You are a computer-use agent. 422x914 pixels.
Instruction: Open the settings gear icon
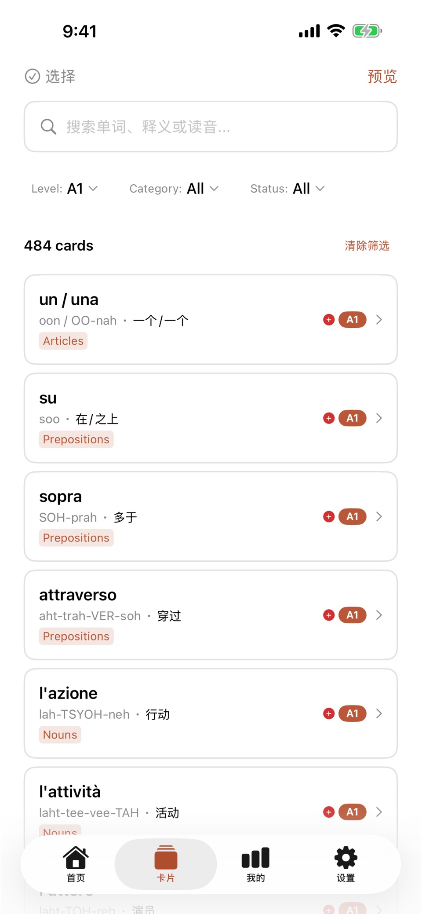(x=346, y=857)
